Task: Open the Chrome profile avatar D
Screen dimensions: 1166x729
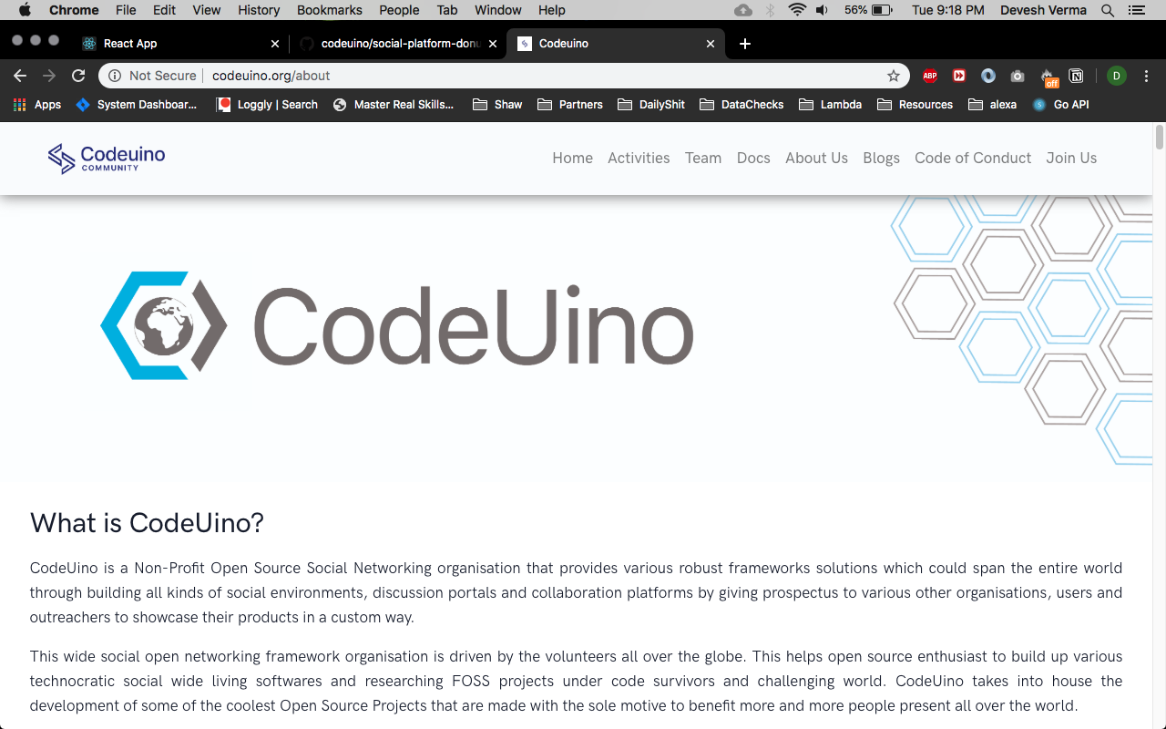Action: 1117,76
